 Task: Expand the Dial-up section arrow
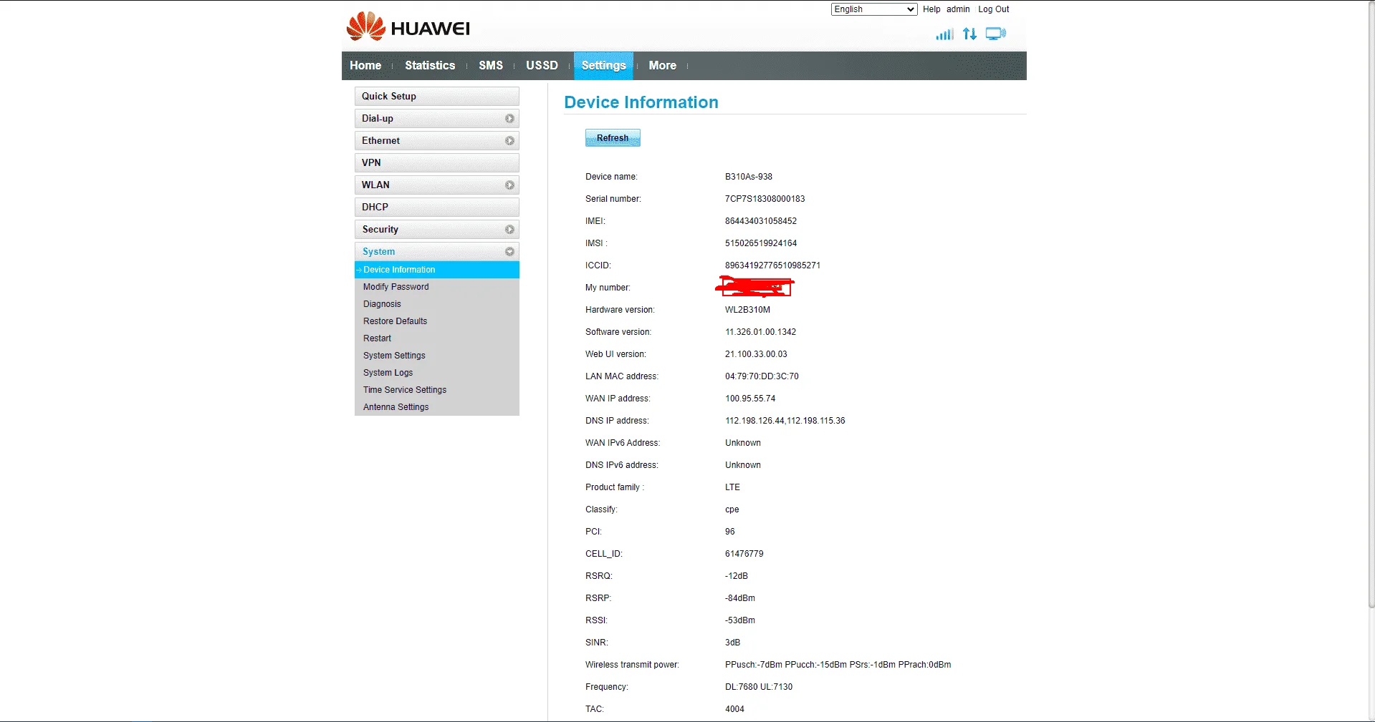click(509, 119)
